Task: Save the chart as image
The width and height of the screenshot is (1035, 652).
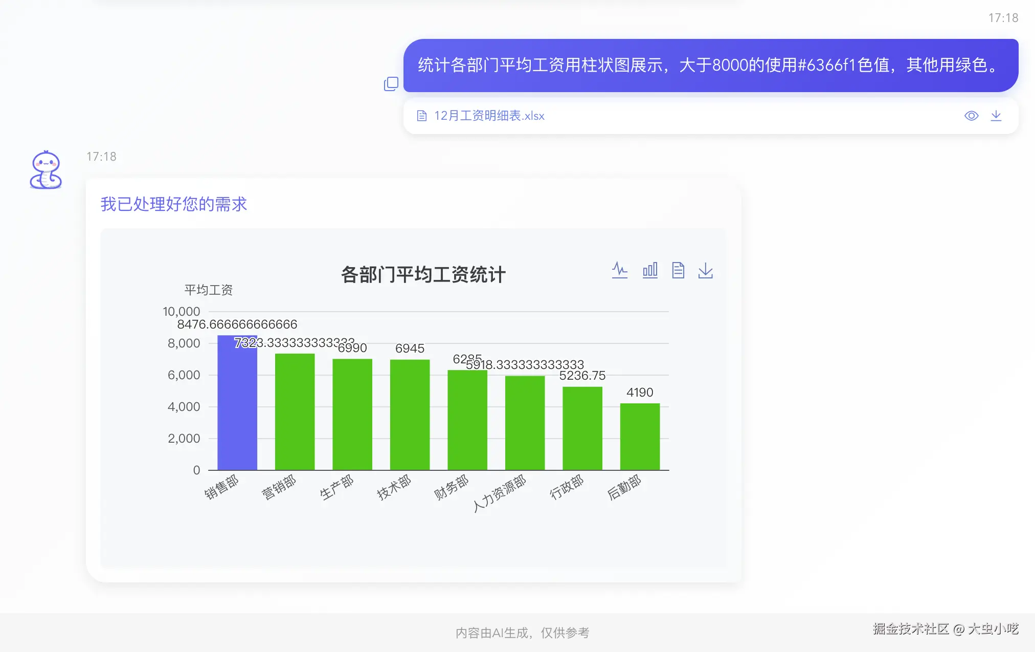Action: tap(705, 270)
